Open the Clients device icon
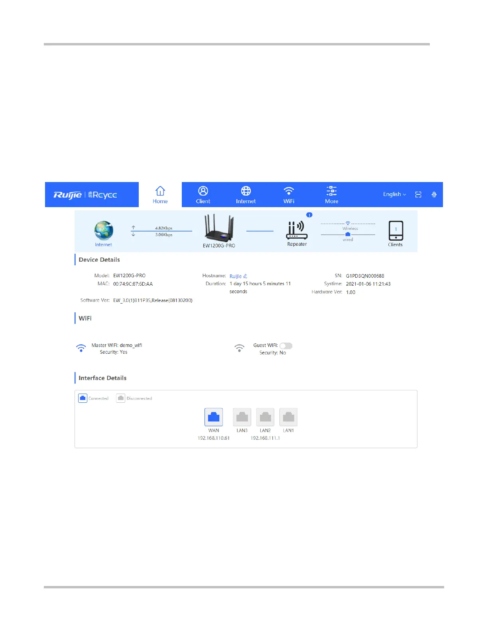The height and width of the screenshot is (631, 488). [396, 231]
